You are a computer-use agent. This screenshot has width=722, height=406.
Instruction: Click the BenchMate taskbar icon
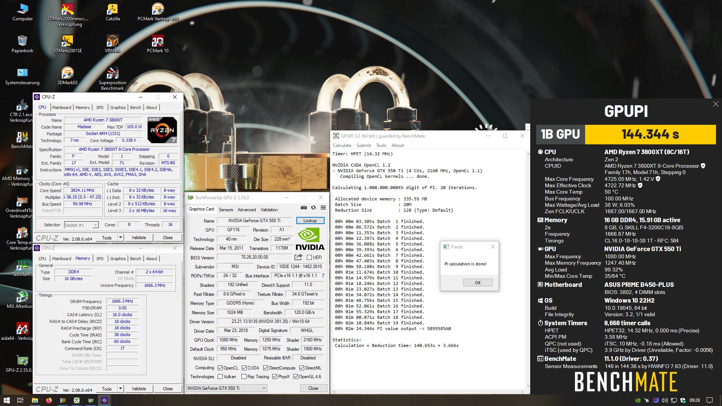click(63, 400)
